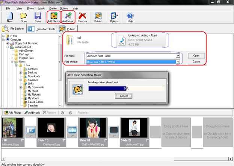This screenshot has width=234, height=166.
Task: Click the Properties button in strip toolbar
Action: [x=83, y=113]
